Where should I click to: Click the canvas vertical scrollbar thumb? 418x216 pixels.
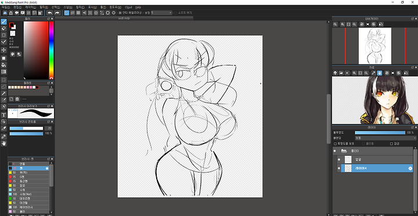click(x=329, y=118)
